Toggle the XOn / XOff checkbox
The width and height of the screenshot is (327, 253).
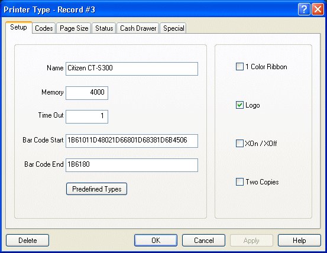[239, 144]
